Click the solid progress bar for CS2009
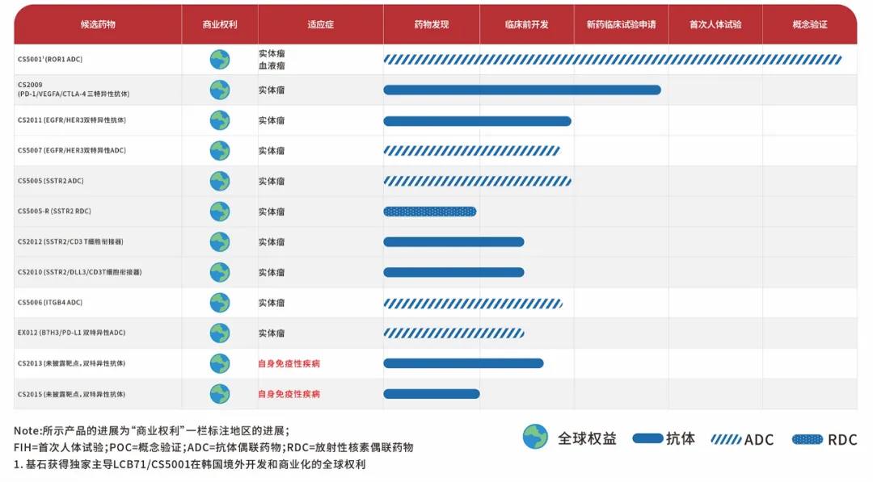Viewport: 873px width, 482px height. point(521,90)
